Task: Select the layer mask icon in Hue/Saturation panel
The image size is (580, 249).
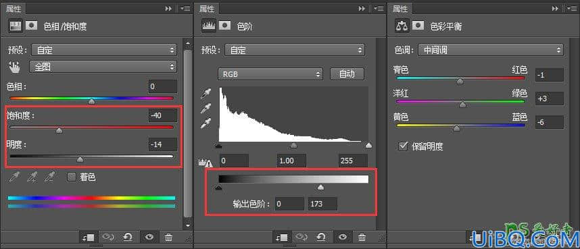Action: 32,26
